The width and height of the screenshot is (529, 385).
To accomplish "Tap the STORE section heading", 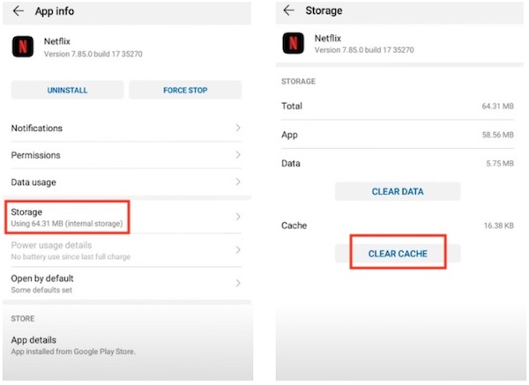I will (23, 319).
